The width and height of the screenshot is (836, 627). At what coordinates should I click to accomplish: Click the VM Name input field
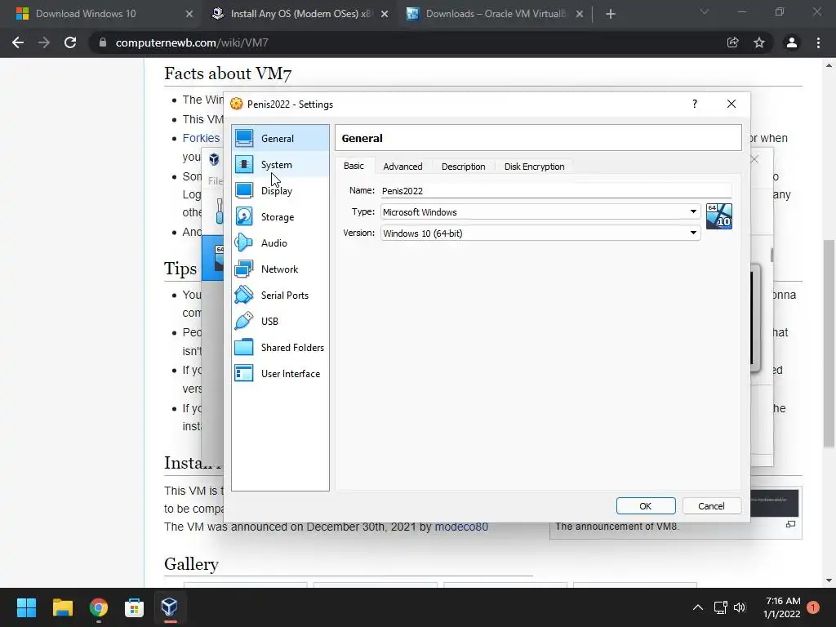click(555, 191)
